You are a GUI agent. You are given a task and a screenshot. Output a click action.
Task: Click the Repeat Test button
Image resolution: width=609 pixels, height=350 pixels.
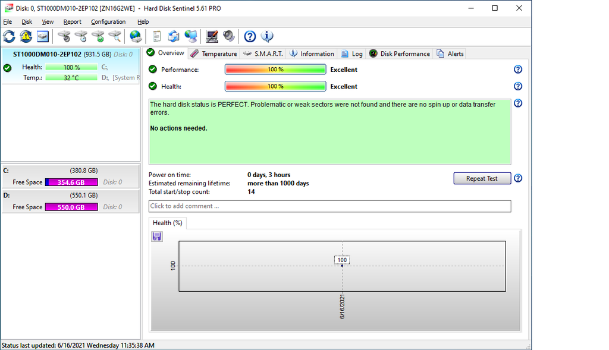482,178
